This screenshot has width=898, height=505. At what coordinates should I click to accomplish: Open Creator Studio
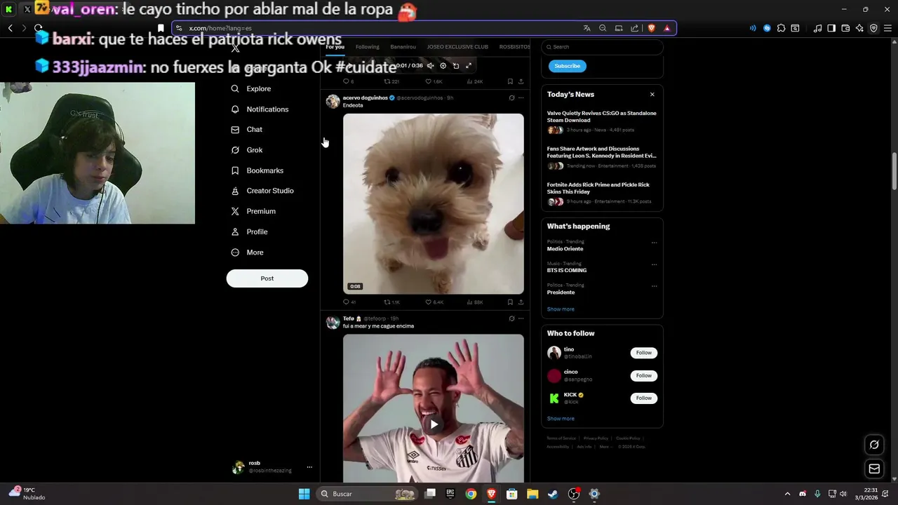coord(262,191)
